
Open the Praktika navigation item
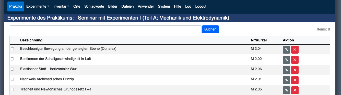[16, 6]
